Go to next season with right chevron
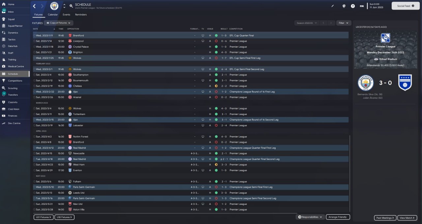This screenshot has height=224, width=422. pyautogui.click(x=331, y=23)
